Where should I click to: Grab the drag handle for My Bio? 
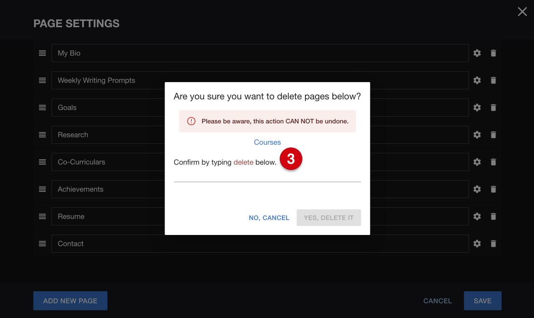(42, 53)
